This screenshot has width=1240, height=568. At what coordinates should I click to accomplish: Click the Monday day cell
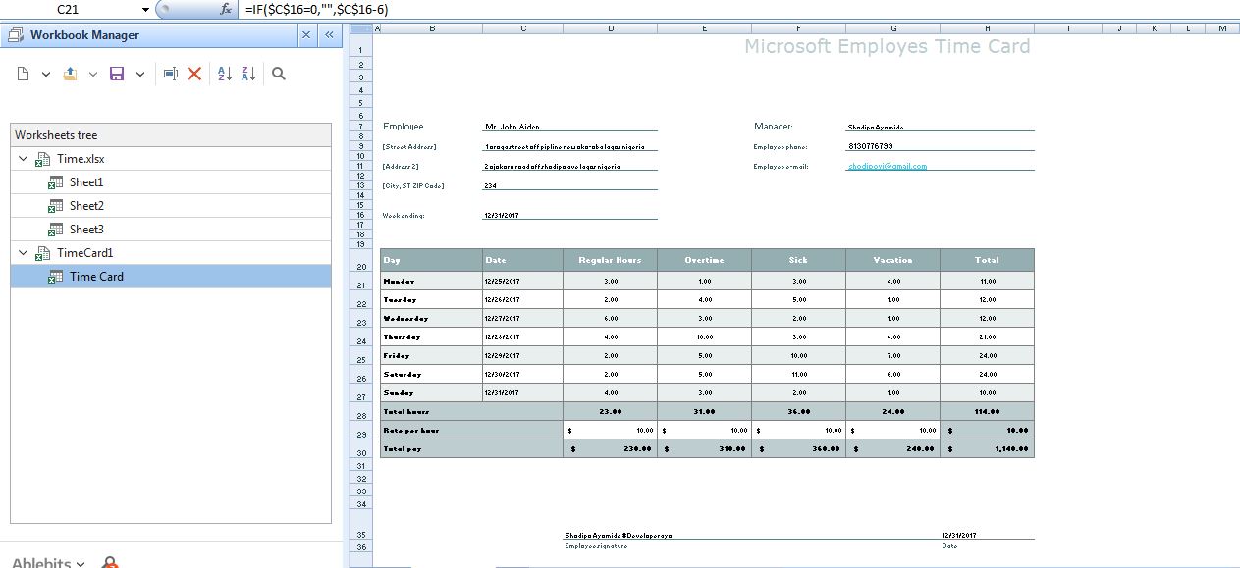tap(431, 281)
